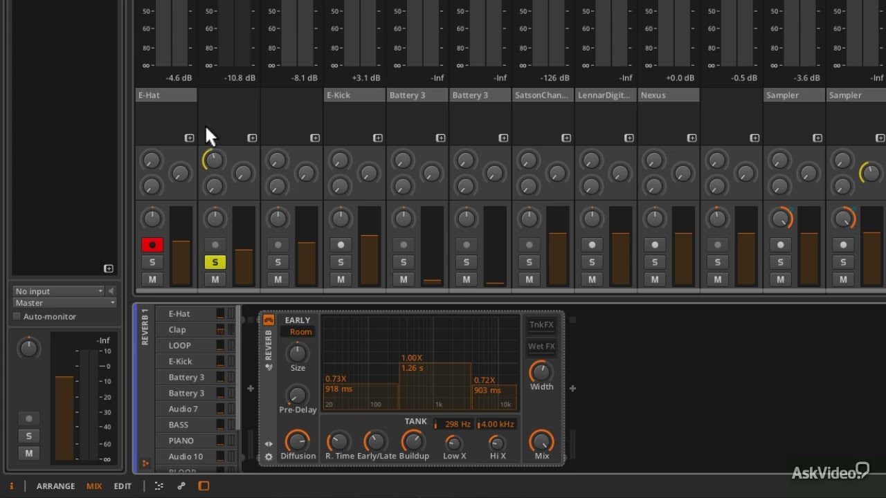The width and height of the screenshot is (886, 498).
Task: Open Reverb device settings gear
Action: click(269, 457)
